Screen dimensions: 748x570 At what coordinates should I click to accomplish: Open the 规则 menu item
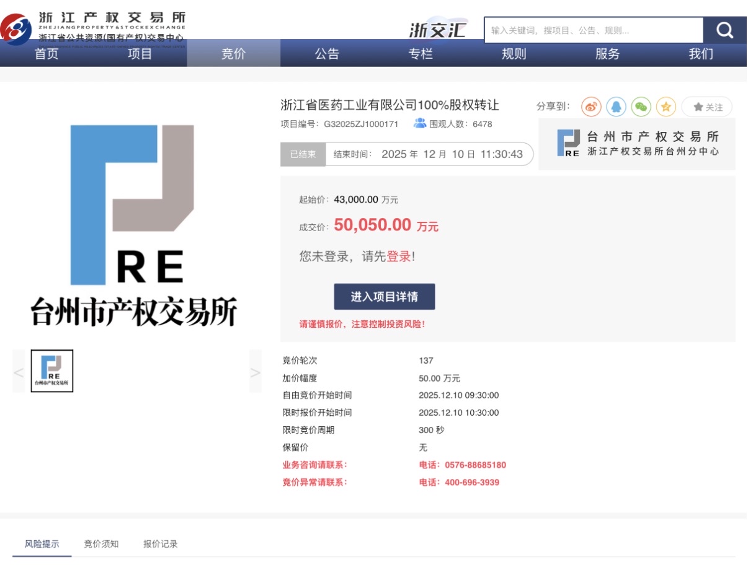click(514, 54)
